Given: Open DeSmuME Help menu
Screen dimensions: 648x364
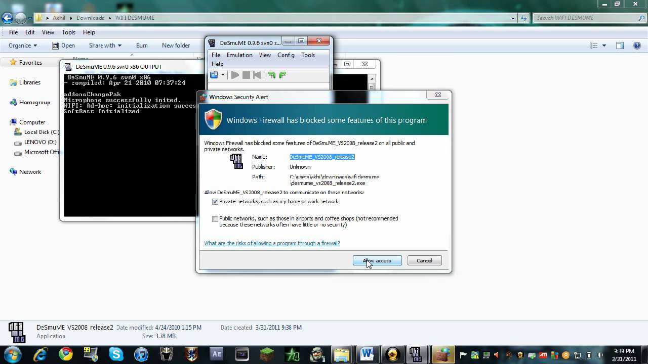Looking at the screenshot, I should coord(217,64).
